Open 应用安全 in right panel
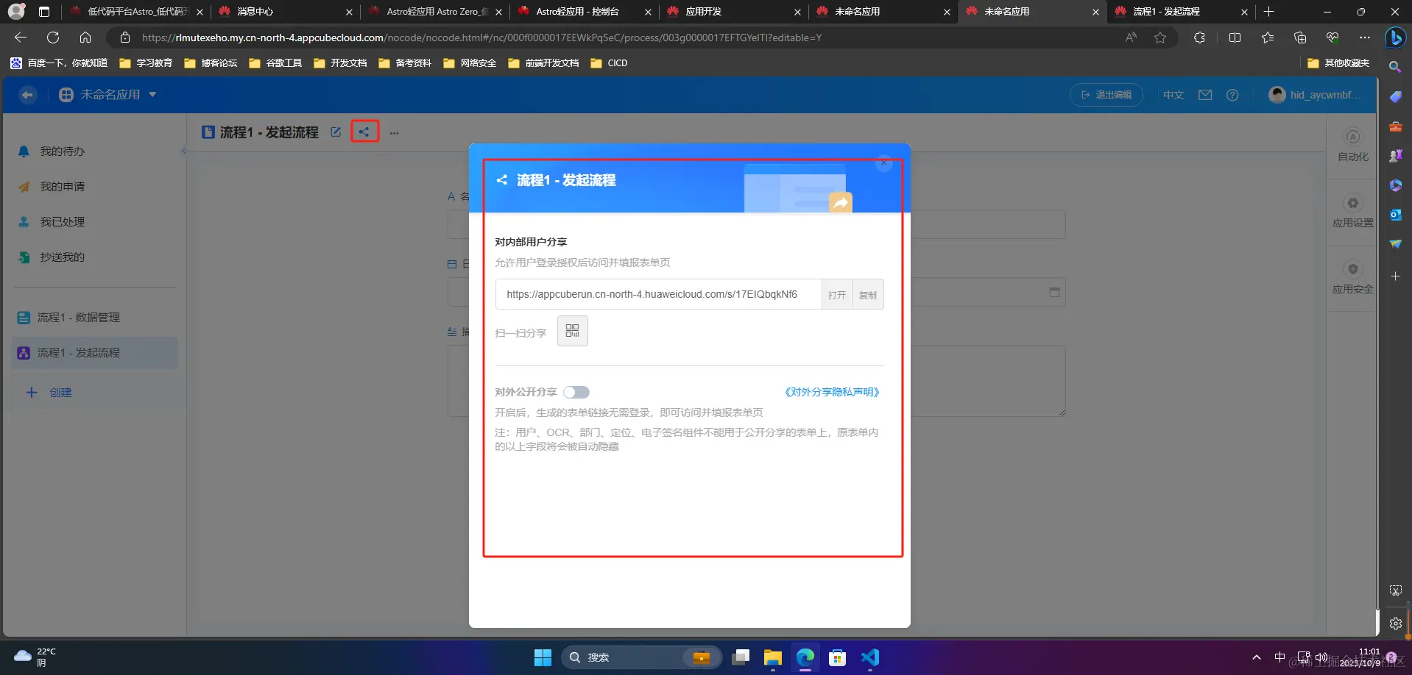 click(x=1352, y=278)
